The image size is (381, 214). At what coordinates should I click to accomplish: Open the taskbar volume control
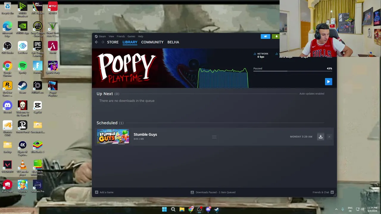coord(362,209)
